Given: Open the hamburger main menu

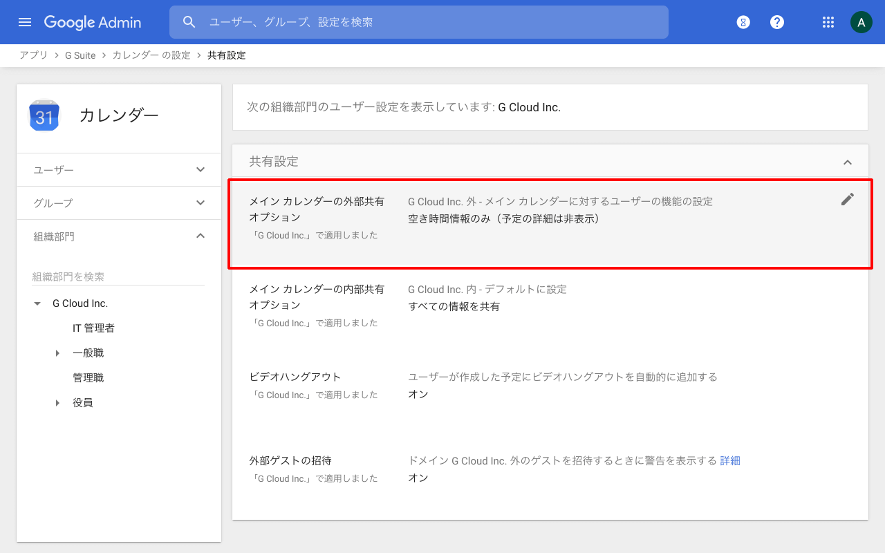Looking at the screenshot, I should 25,22.
